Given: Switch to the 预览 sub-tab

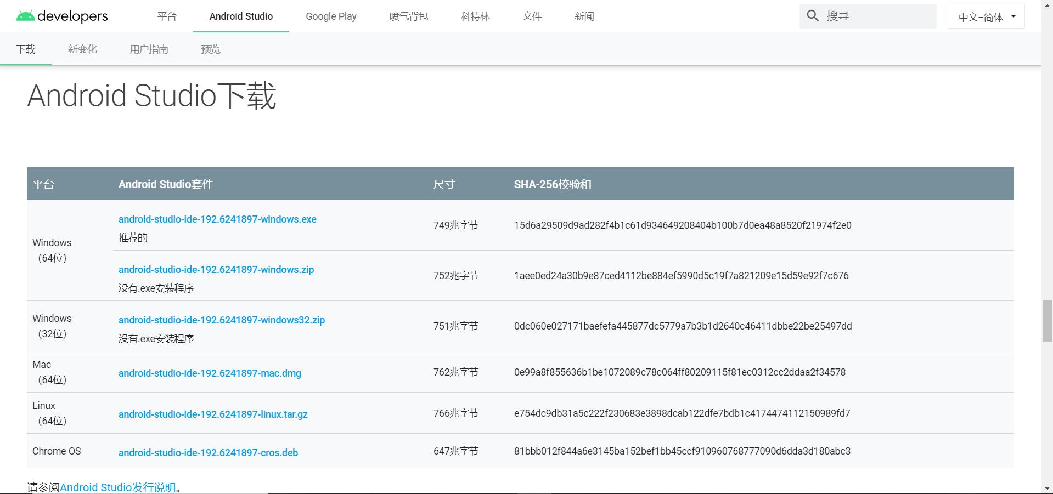Looking at the screenshot, I should 211,49.
